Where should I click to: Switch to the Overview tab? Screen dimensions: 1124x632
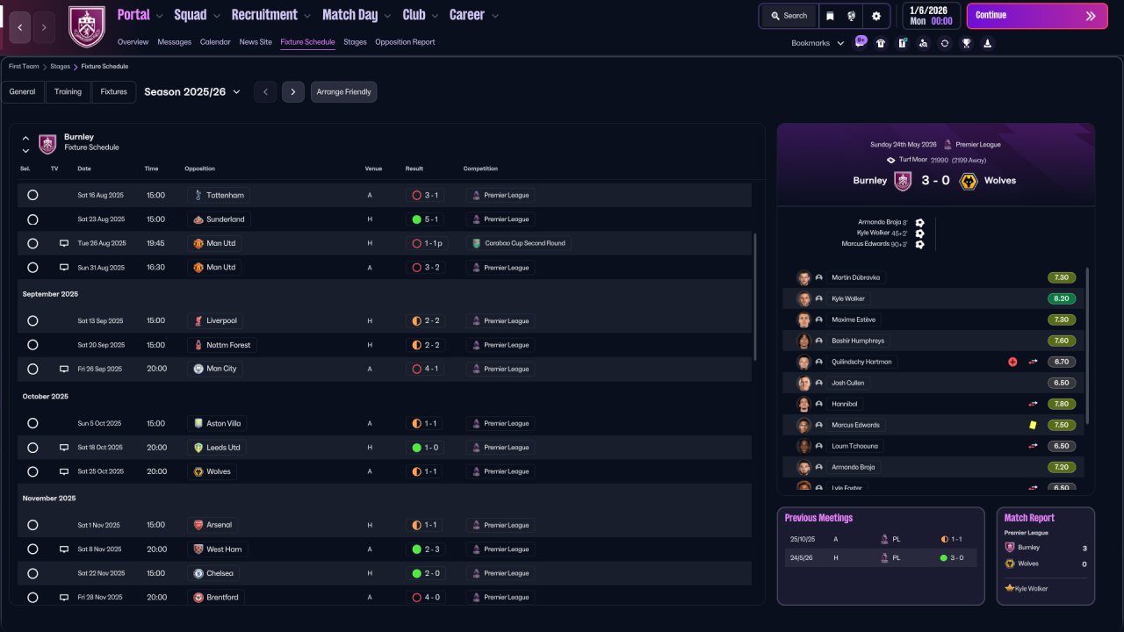133,42
